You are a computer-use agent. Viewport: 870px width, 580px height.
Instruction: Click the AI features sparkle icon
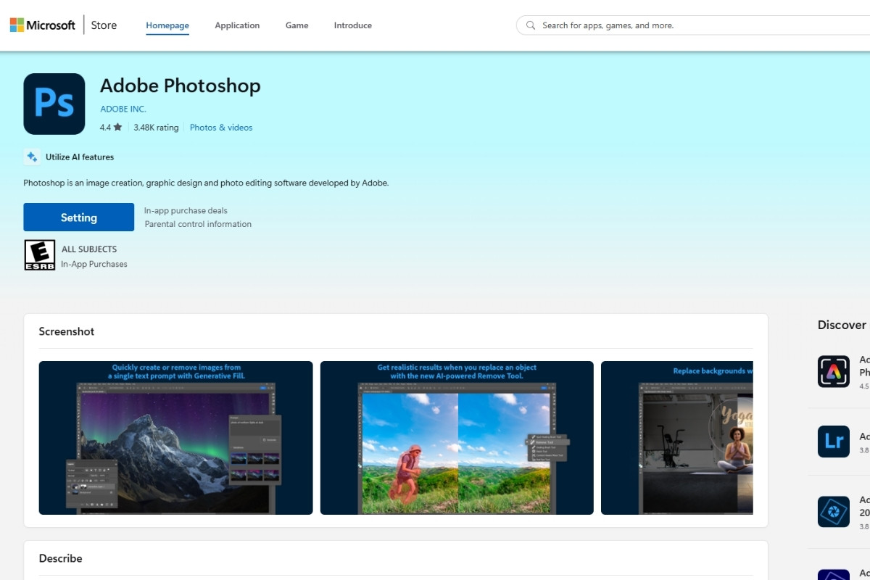[32, 157]
